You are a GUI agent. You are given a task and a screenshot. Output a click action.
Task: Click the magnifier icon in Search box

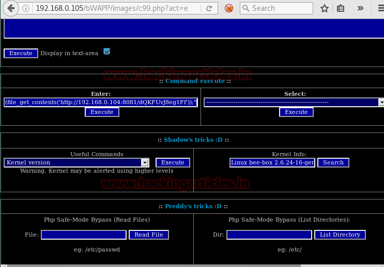click(245, 8)
